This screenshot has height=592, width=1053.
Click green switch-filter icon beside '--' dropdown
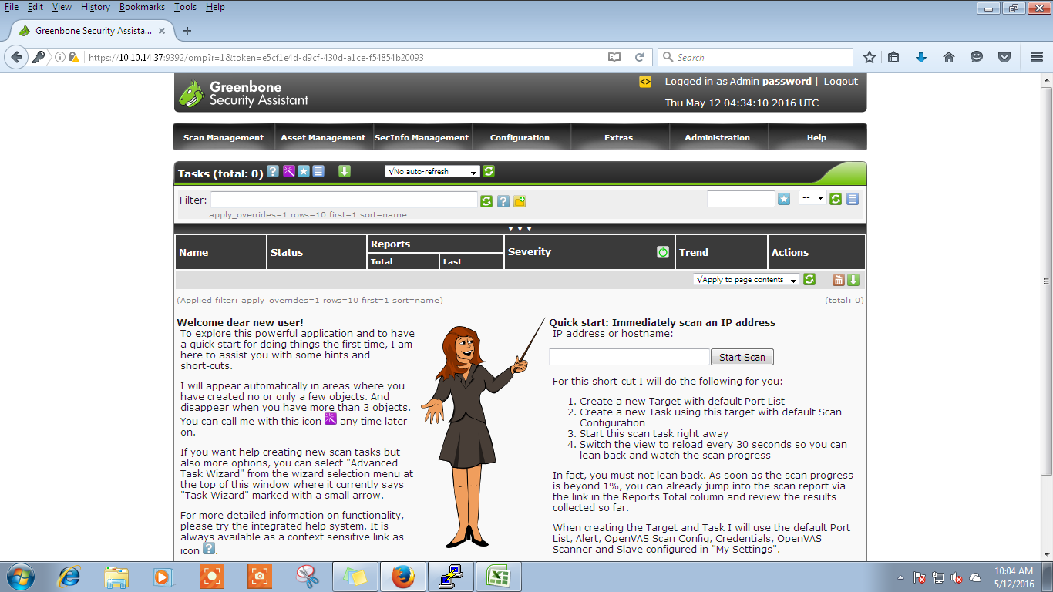coord(836,199)
